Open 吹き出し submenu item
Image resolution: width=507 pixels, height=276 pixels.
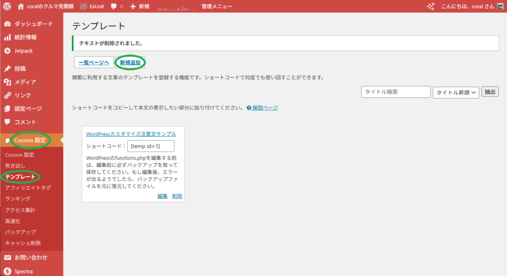pos(15,166)
